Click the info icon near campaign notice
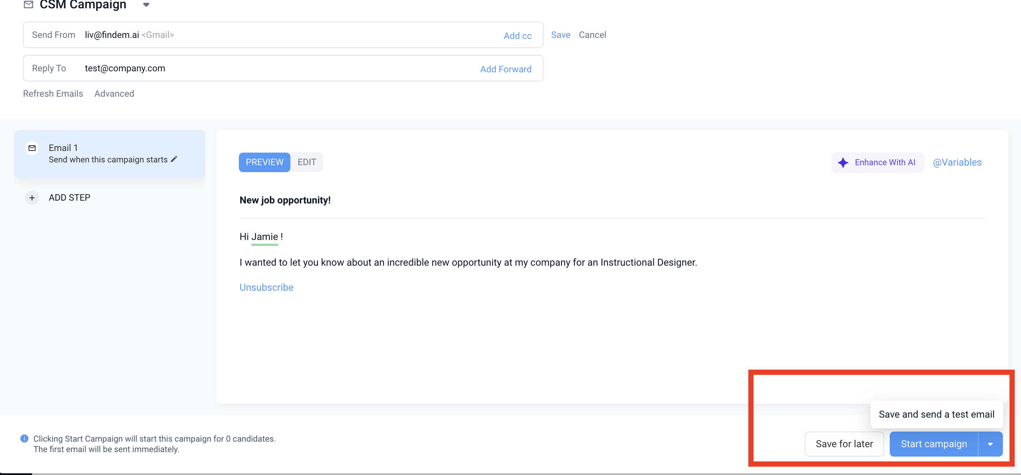Viewport: 1021px width, 475px height. [24, 438]
